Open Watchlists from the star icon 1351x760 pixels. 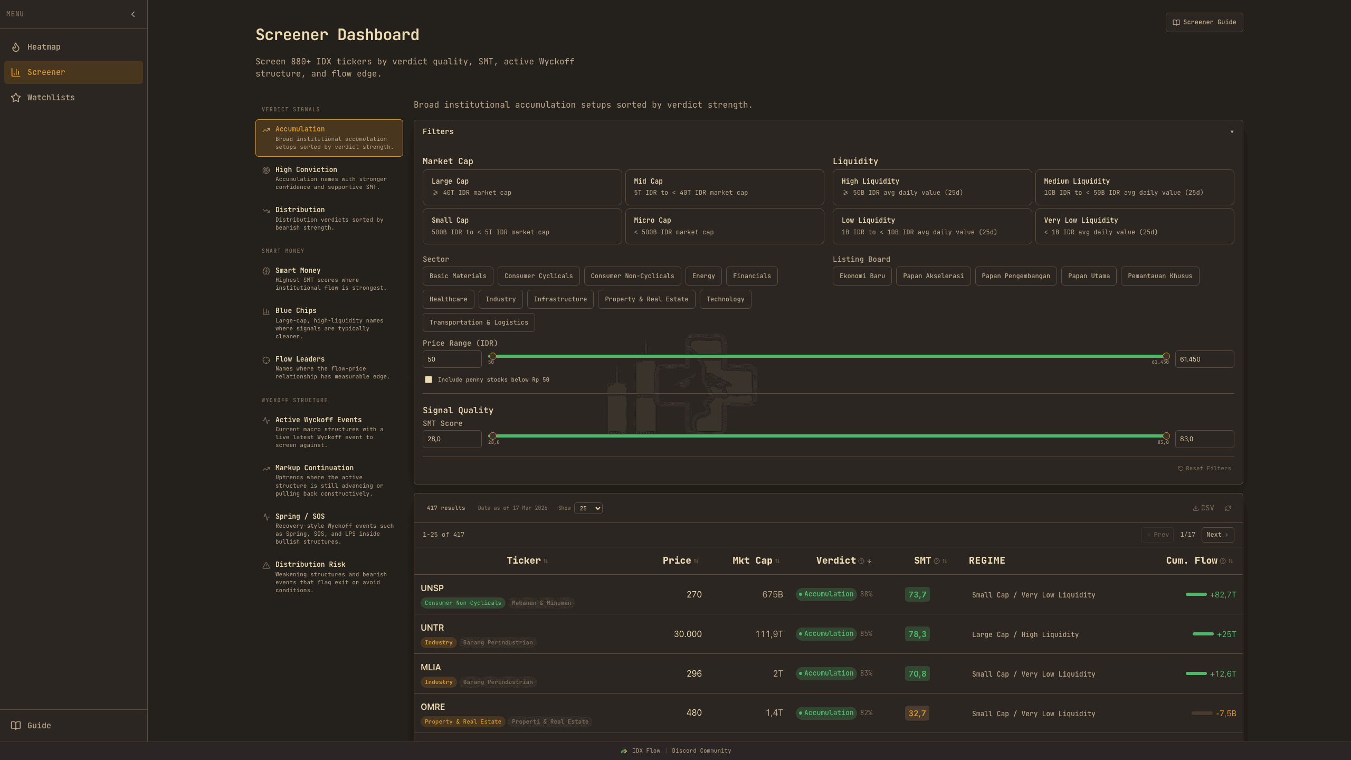tap(16, 98)
